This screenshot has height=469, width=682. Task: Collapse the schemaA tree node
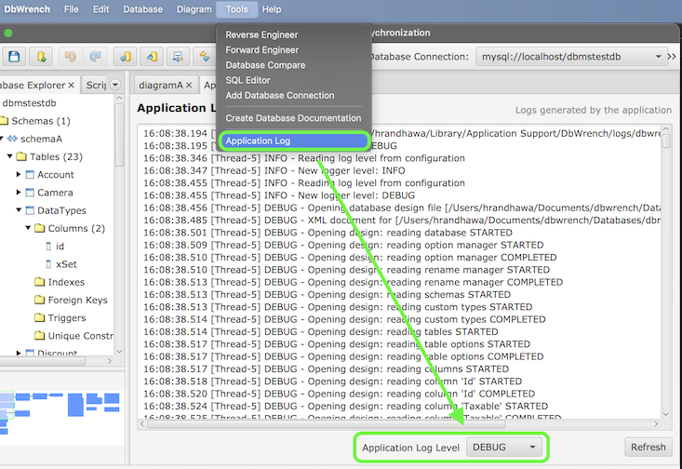click(1, 139)
